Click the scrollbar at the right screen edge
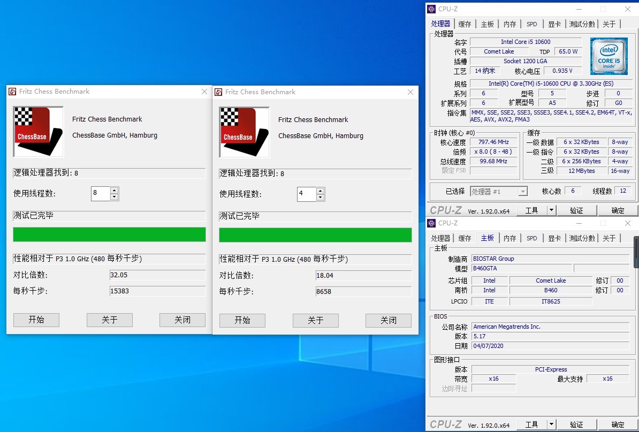 636,252
